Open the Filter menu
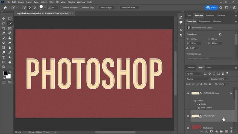 click(51, 2)
